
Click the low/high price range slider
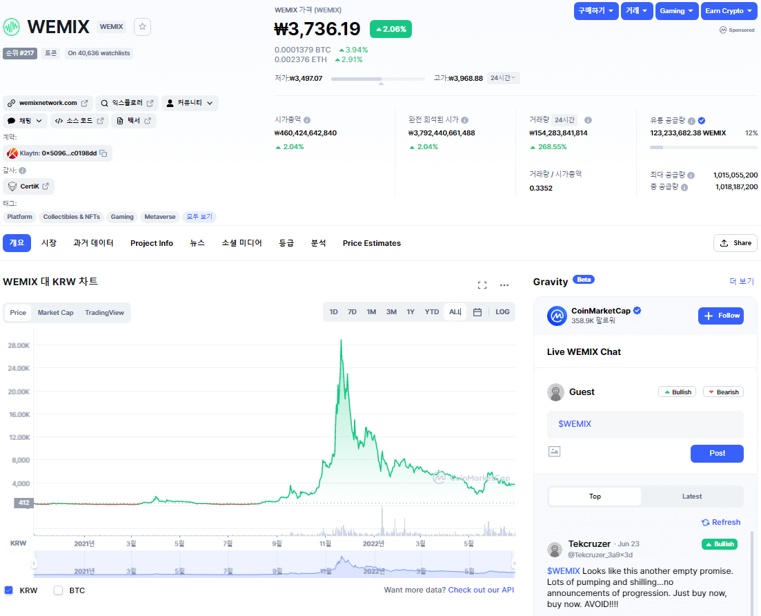point(377,79)
